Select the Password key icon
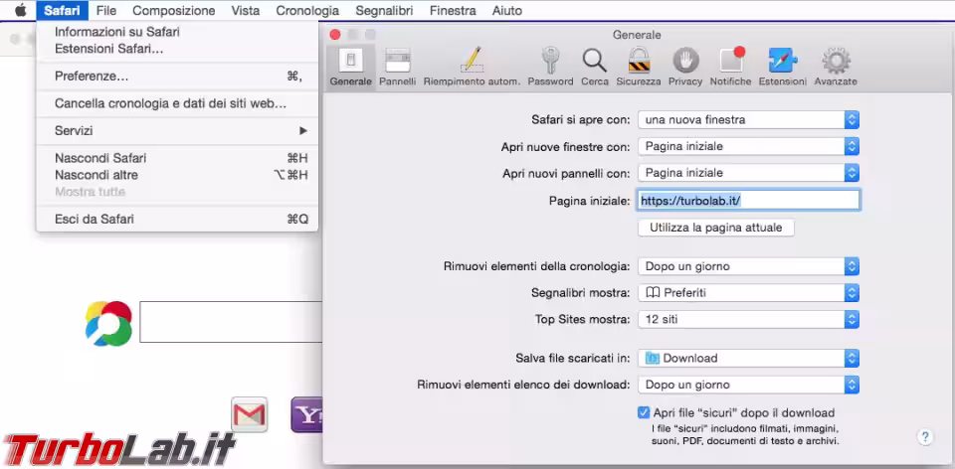The height and width of the screenshot is (469, 955). (550, 66)
